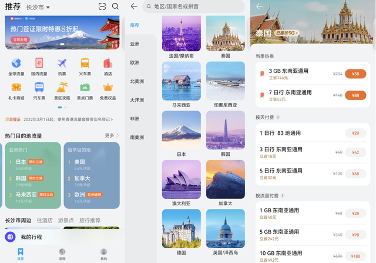Open the 火车票 train icon

85,63
